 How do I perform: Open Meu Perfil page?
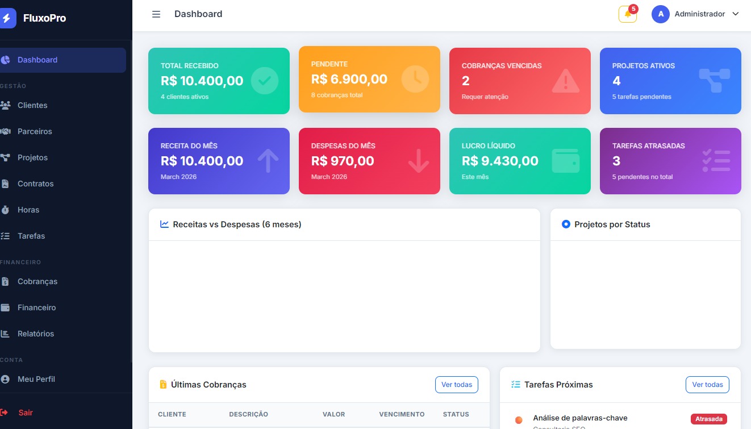(x=36, y=379)
